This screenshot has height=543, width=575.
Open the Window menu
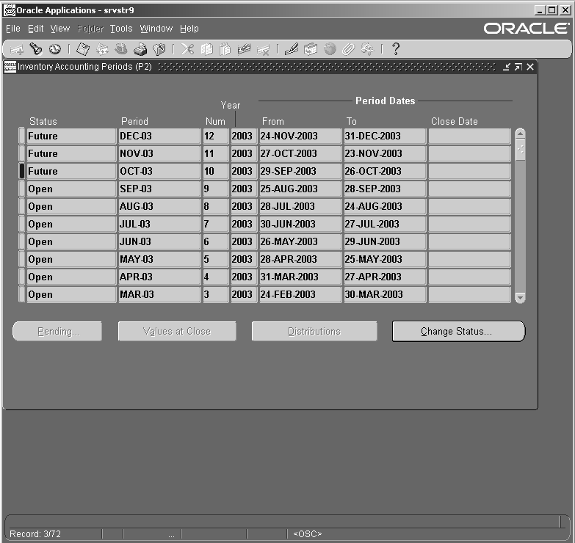pos(156,29)
